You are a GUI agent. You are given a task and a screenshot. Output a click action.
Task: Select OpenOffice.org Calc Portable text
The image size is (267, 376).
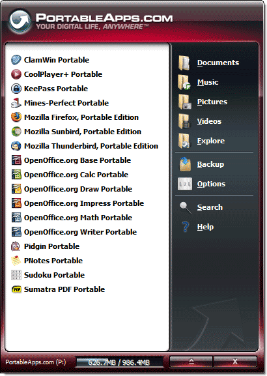click(x=76, y=175)
